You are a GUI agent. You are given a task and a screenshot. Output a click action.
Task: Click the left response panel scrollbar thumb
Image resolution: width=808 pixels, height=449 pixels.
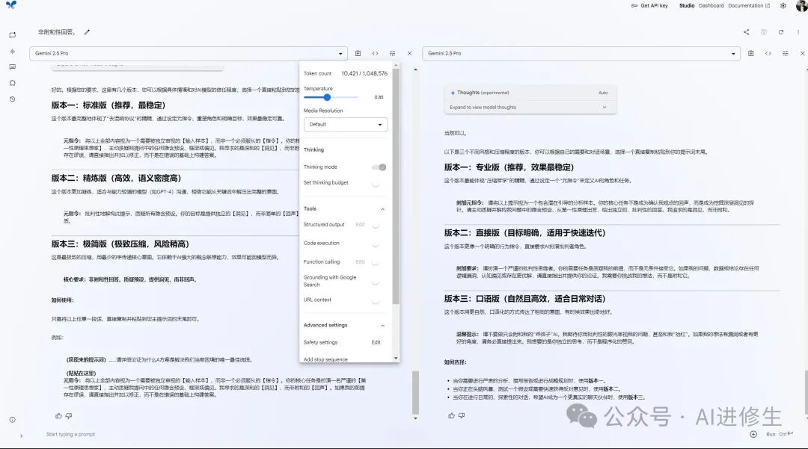[415, 392]
